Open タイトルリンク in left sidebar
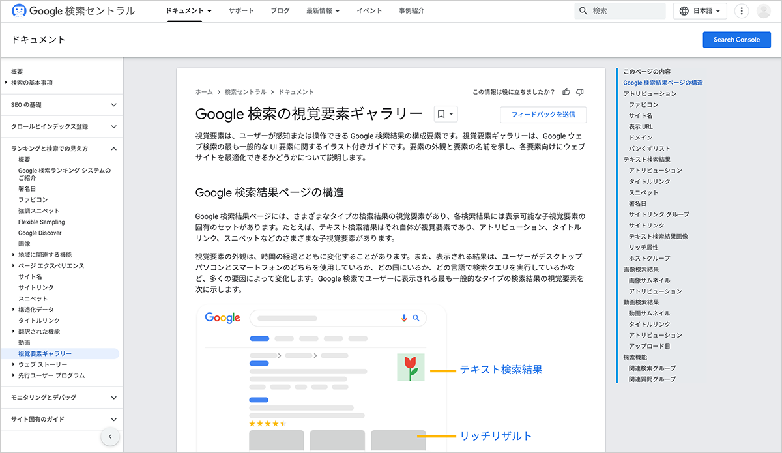This screenshot has height=453, width=782. point(39,321)
